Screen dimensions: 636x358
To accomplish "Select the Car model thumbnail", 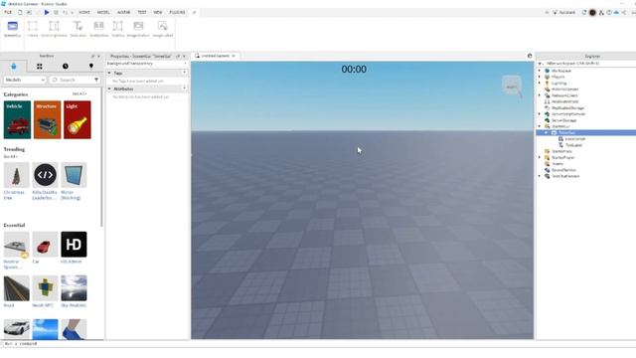I will pos(45,245).
